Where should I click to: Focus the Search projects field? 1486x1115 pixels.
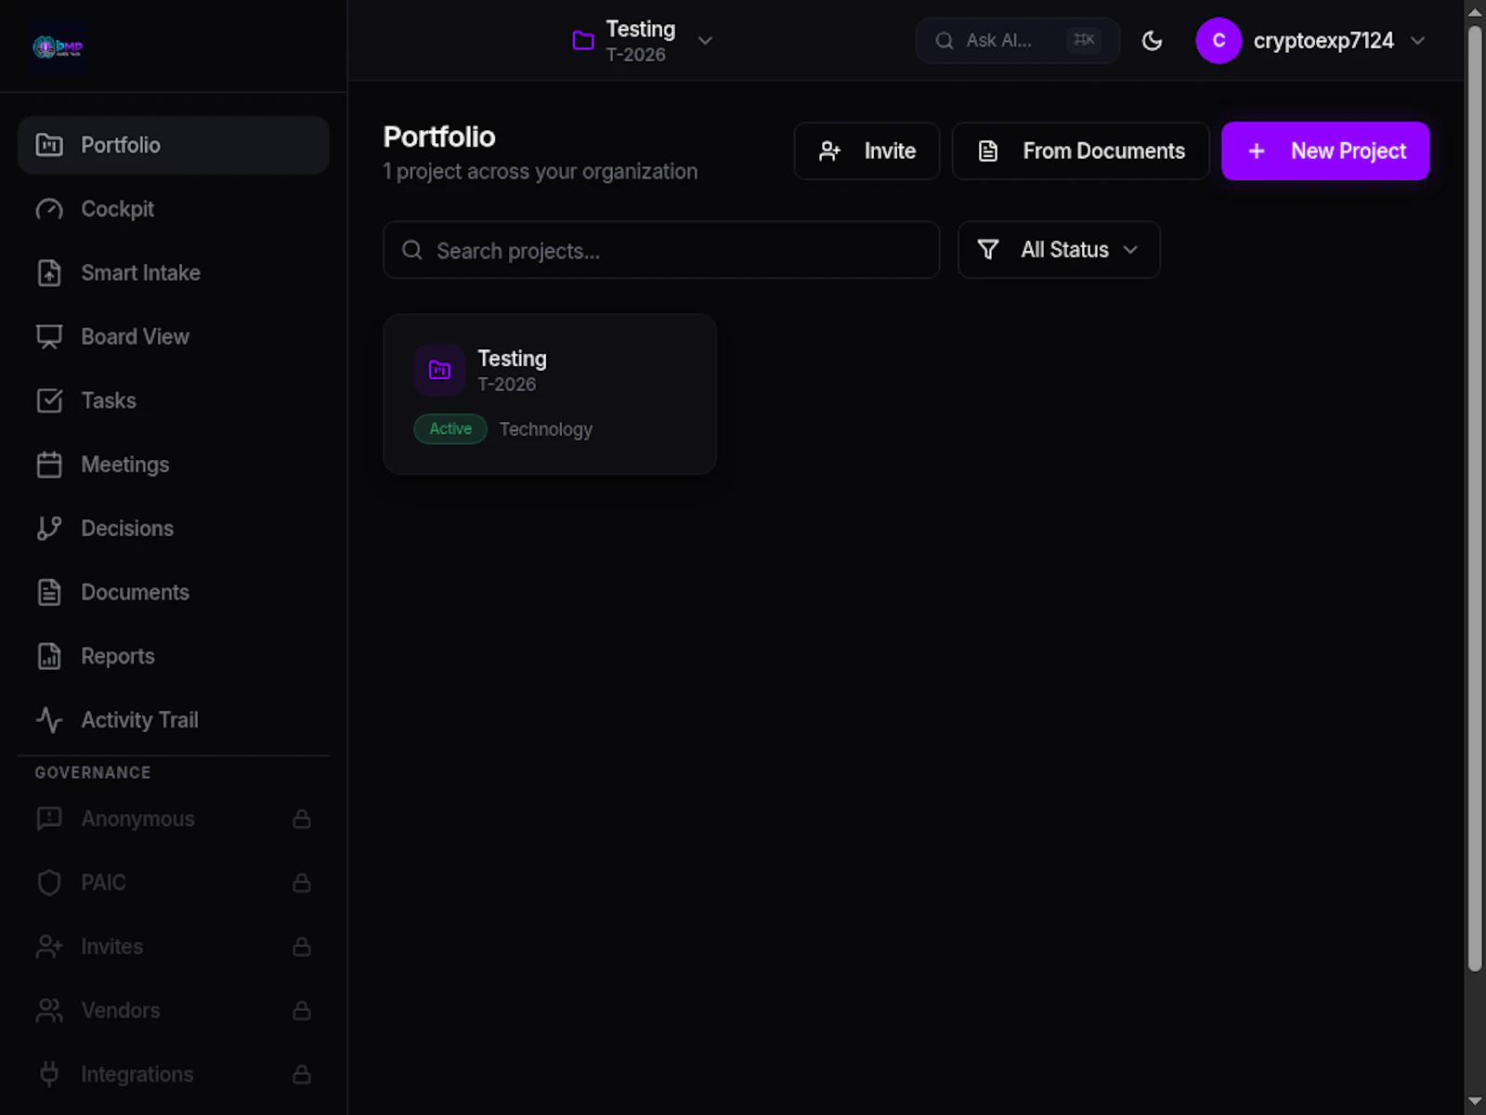pyautogui.click(x=661, y=250)
